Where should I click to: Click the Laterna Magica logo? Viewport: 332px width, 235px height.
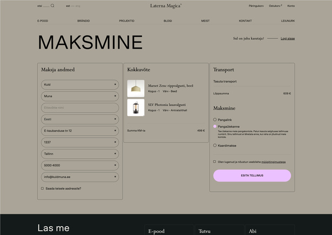coord(166,6)
